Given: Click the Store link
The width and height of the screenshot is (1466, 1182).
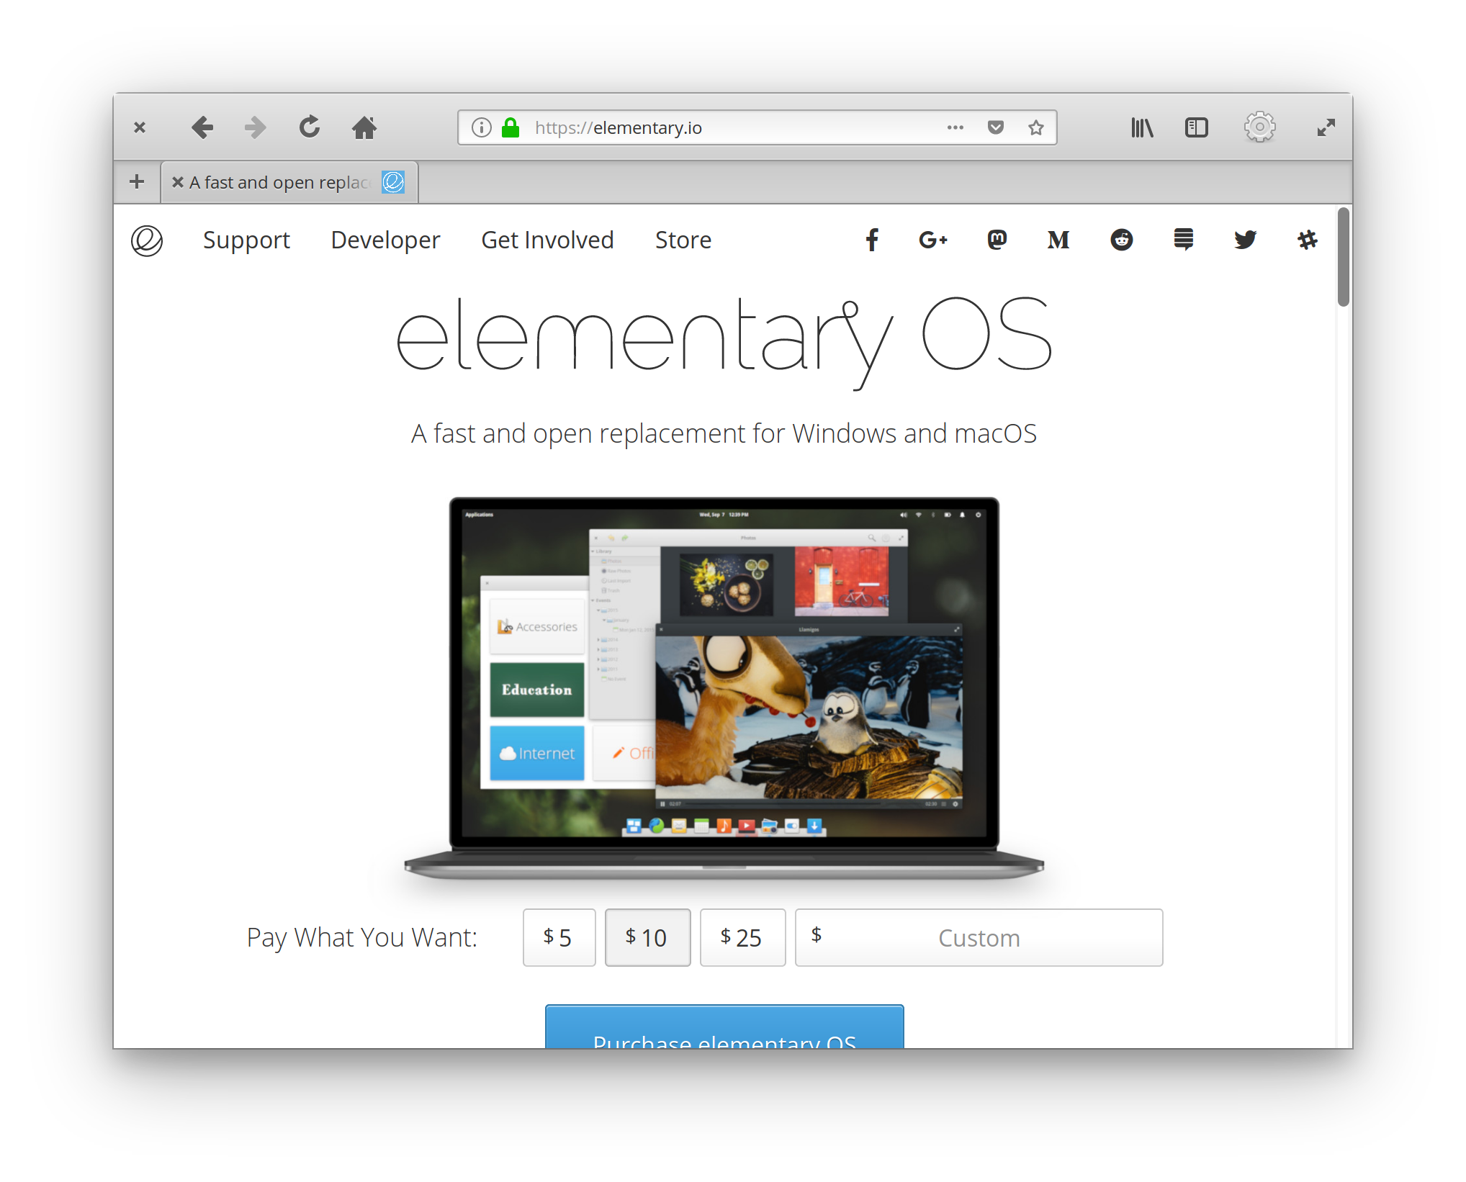Looking at the screenshot, I should point(683,239).
